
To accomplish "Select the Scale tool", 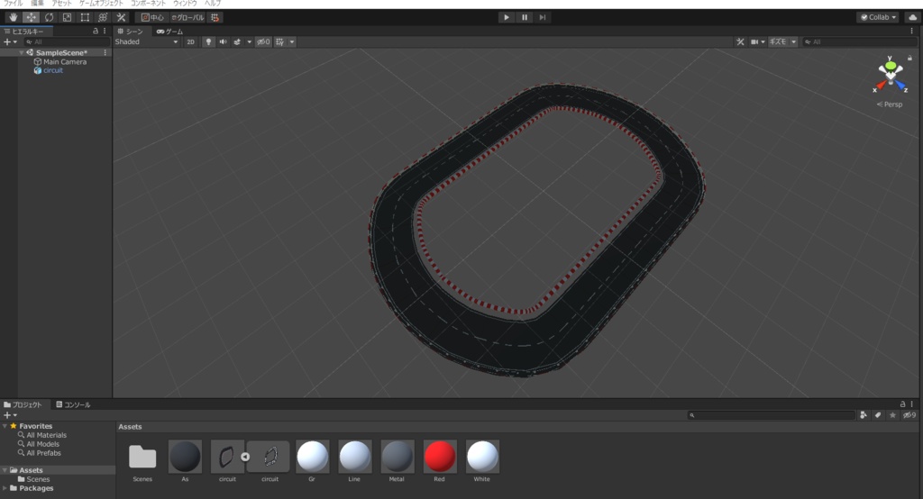I will pos(67,17).
